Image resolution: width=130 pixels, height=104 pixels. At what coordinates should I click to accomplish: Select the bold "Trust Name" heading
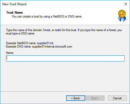pos(15,13)
